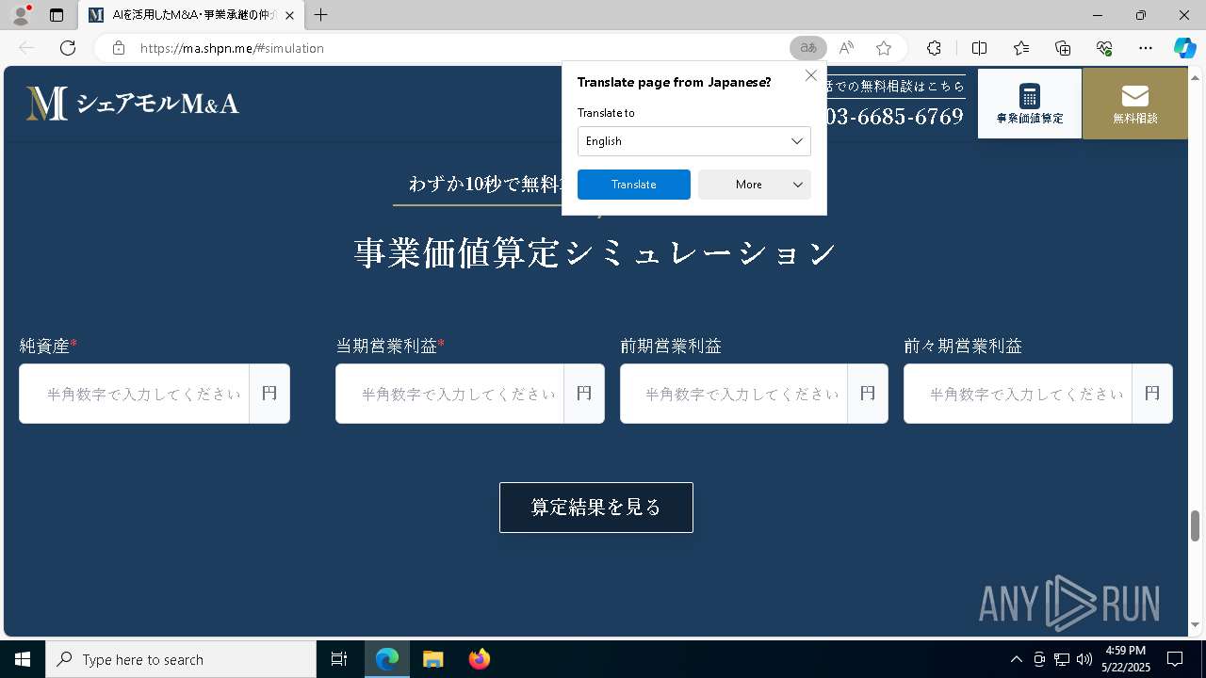The width and height of the screenshot is (1206, 678).
Task: Click the translate icon in address bar
Action: (x=807, y=48)
